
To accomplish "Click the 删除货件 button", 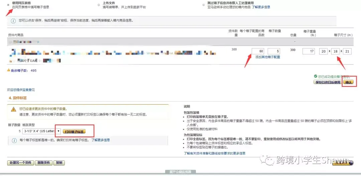I will tap(44, 163).
